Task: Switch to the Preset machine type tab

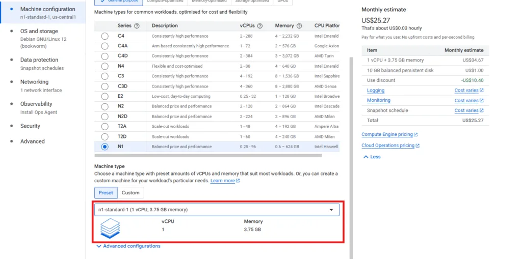Action: [106, 193]
